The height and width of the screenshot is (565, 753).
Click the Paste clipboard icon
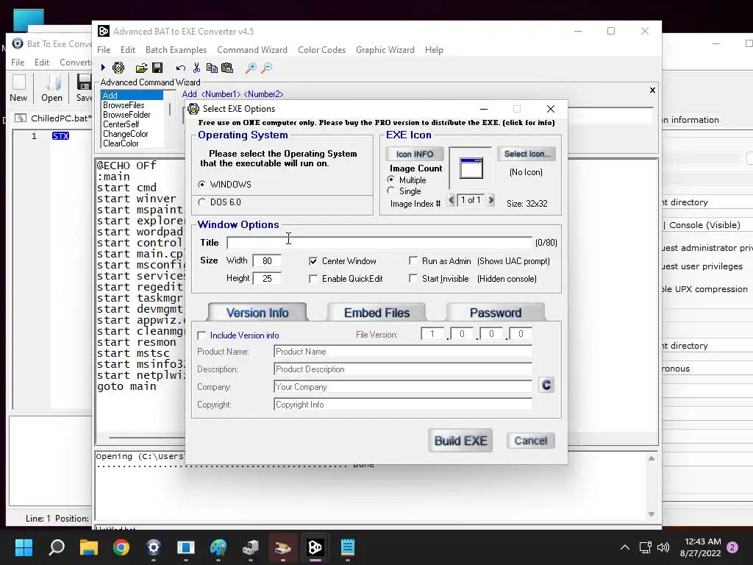(x=227, y=68)
